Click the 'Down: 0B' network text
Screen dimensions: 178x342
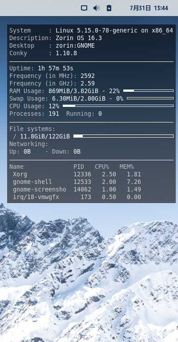coord(66,151)
